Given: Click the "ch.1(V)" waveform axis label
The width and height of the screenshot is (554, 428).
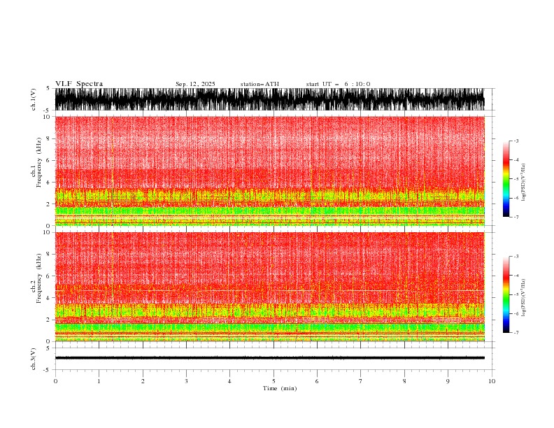Looking at the screenshot, I should coord(34,99).
